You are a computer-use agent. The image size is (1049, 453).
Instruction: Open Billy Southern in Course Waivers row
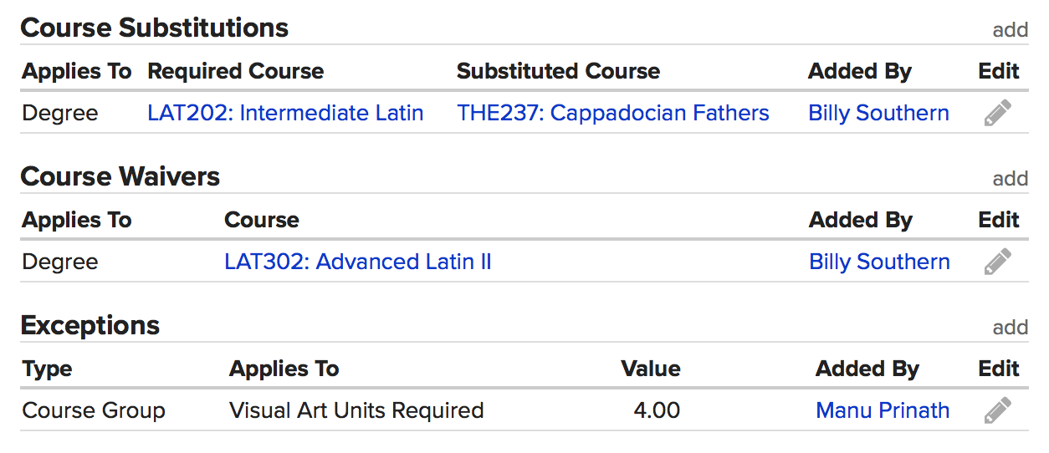pyautogui.click(x=879, y=262)
